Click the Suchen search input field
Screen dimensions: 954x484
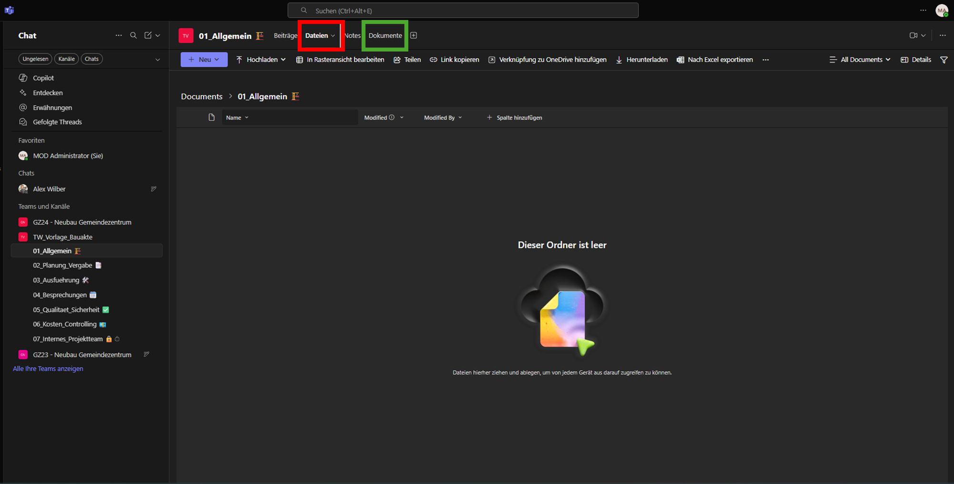pos(463,10)
